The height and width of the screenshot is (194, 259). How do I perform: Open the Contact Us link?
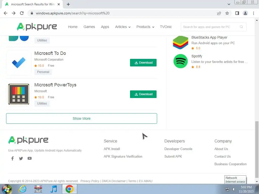223,156
